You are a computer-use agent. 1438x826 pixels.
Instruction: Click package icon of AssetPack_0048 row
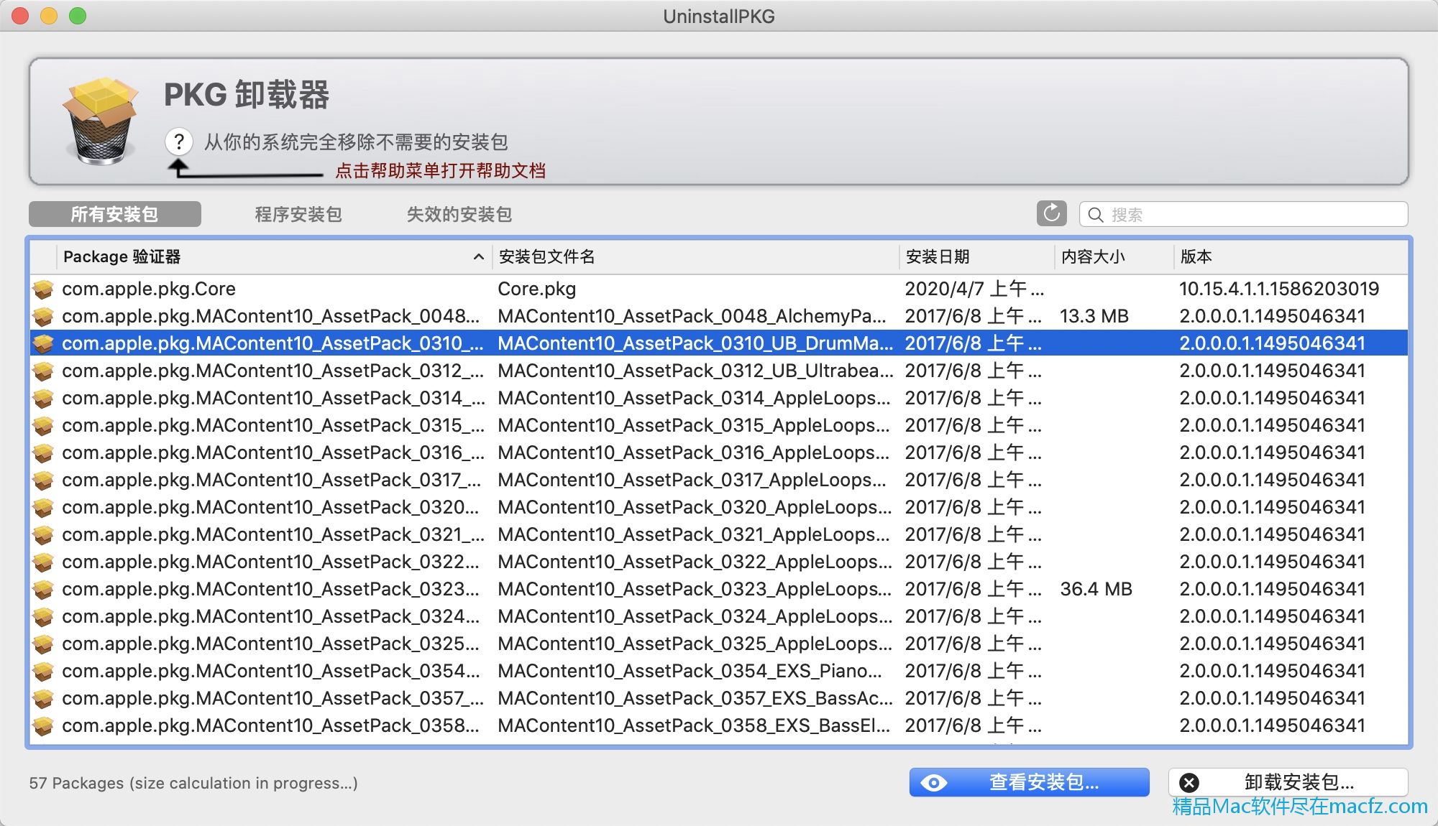tap(43, 316)
